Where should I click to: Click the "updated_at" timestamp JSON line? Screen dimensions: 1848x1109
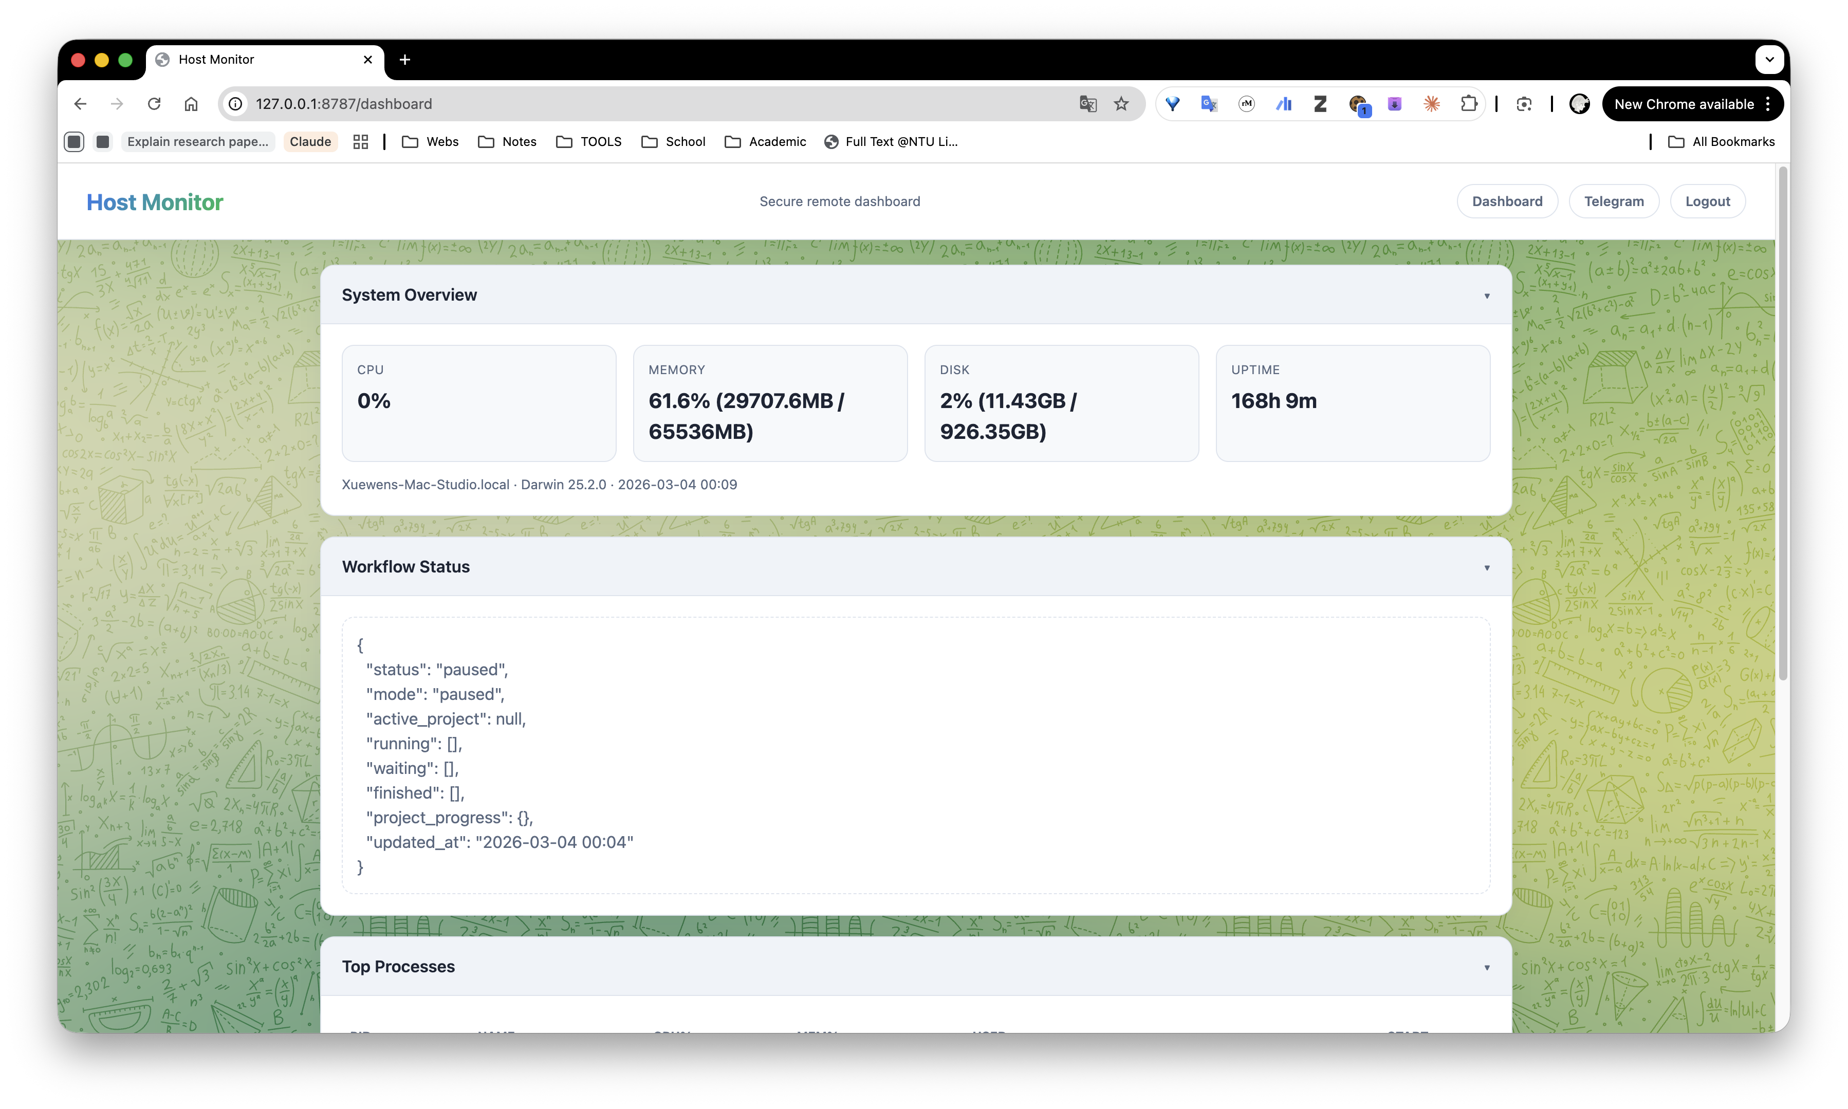click(500, 842)
